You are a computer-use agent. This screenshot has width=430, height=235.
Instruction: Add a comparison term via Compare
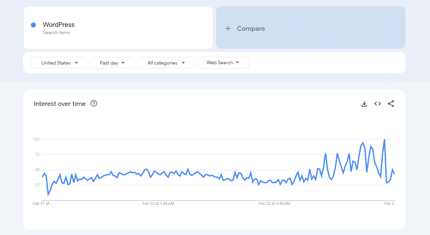311,27
